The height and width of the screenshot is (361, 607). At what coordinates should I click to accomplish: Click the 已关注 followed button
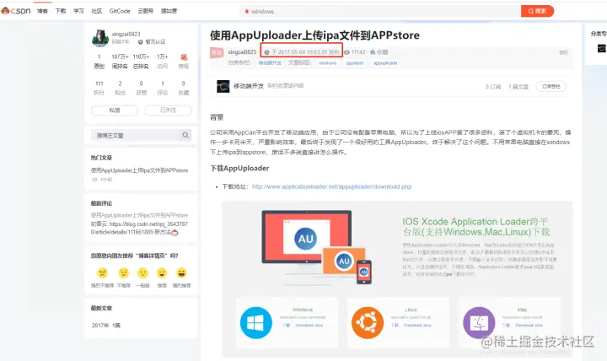(x=168, y=110)
